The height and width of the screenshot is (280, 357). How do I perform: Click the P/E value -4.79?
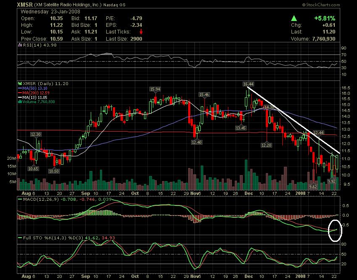coord(136,18)
